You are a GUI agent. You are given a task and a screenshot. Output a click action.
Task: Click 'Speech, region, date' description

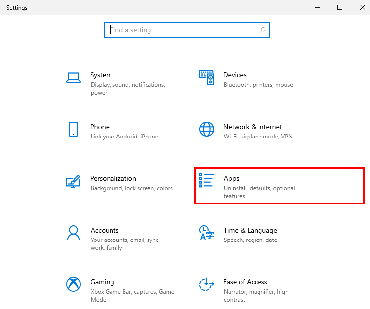point(250,240)
